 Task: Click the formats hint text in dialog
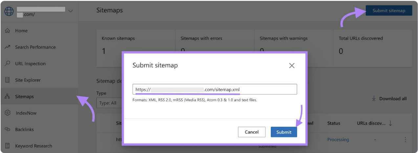pos(195,100)
